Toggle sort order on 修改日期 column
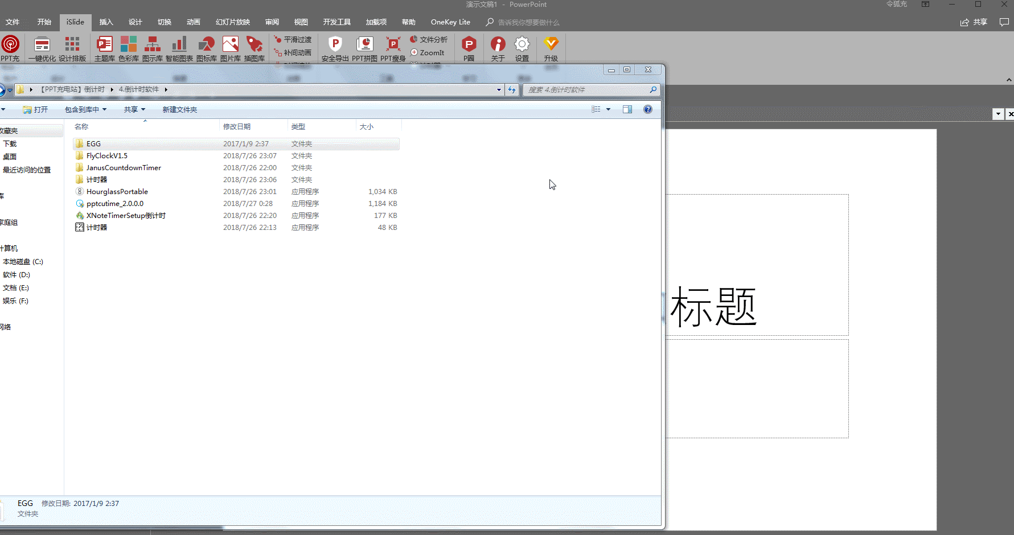Viewport: 1014px width, 535px height. click(x=237, y=126)
